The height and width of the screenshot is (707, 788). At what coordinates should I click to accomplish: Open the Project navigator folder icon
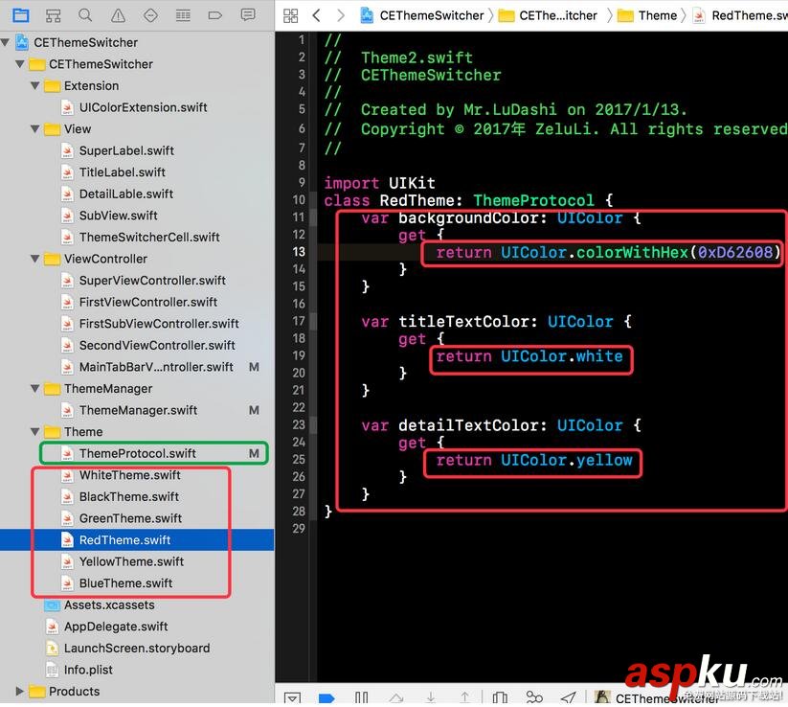(21, 15)
